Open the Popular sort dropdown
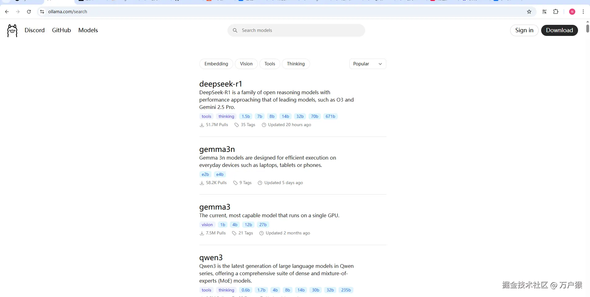This screenshot has width=590, height=297. (x=368, y=64)
